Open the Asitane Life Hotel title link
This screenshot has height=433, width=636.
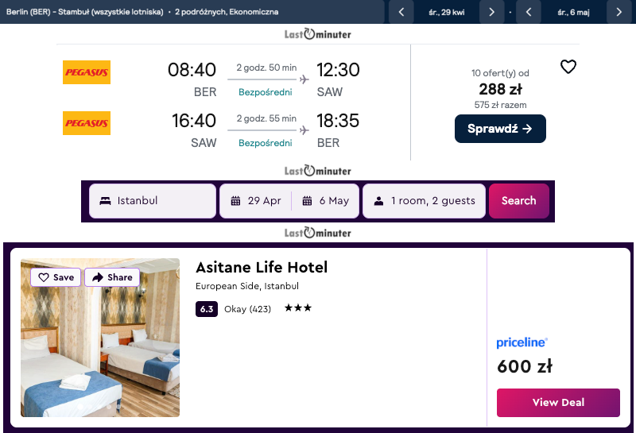point(262,267)
